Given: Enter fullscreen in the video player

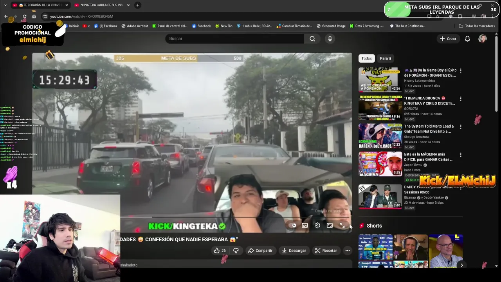Looking at the screenshot, I should pyautogui.click(x=342, y=226).
